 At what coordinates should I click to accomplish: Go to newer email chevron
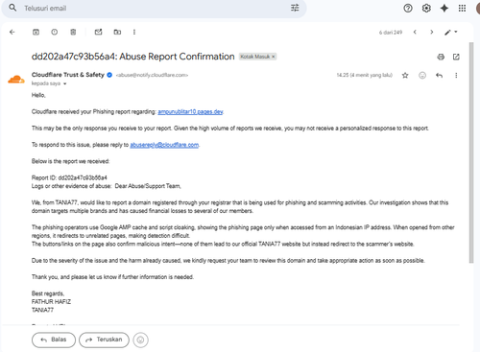[x=415, y=32]
